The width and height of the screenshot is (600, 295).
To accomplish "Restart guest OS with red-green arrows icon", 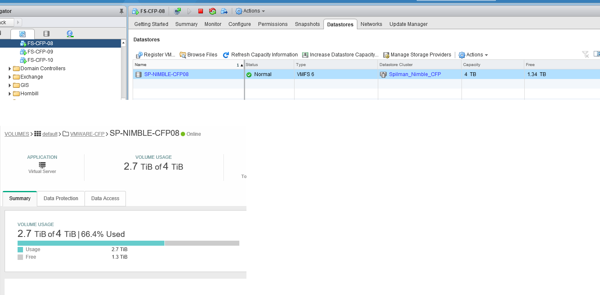I will [x=213, y=11].
